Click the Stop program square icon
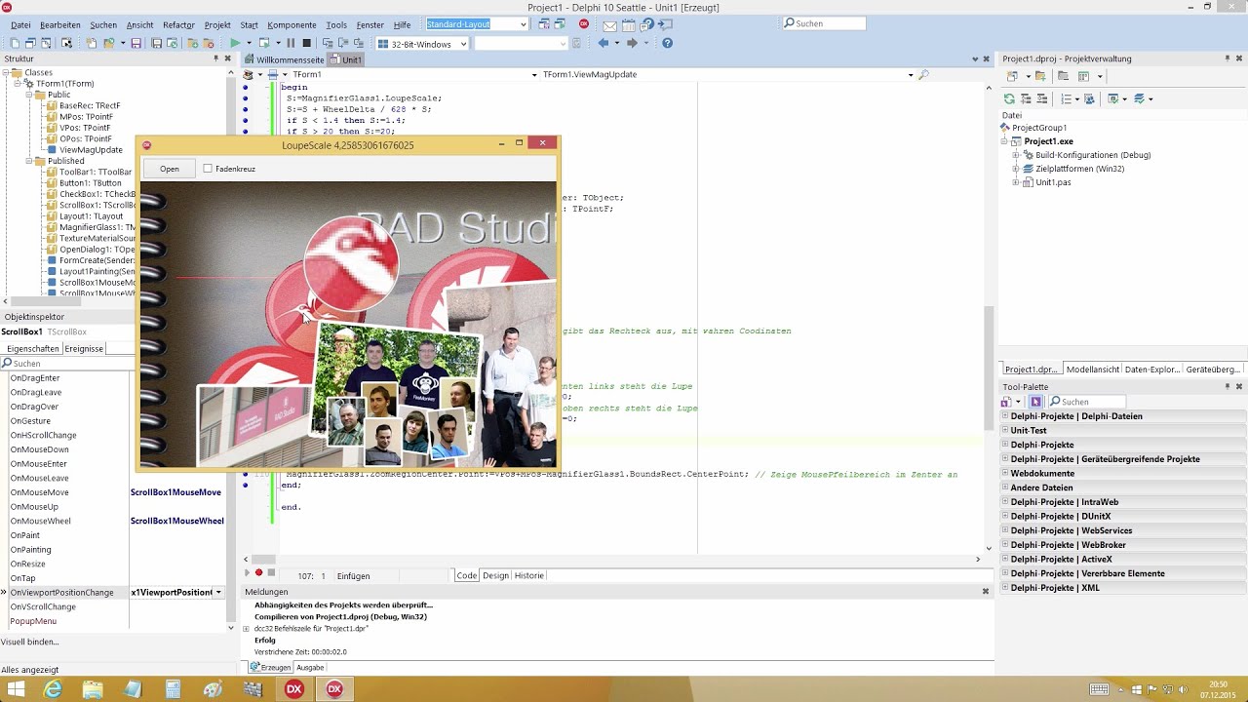 tap(306, 44)
